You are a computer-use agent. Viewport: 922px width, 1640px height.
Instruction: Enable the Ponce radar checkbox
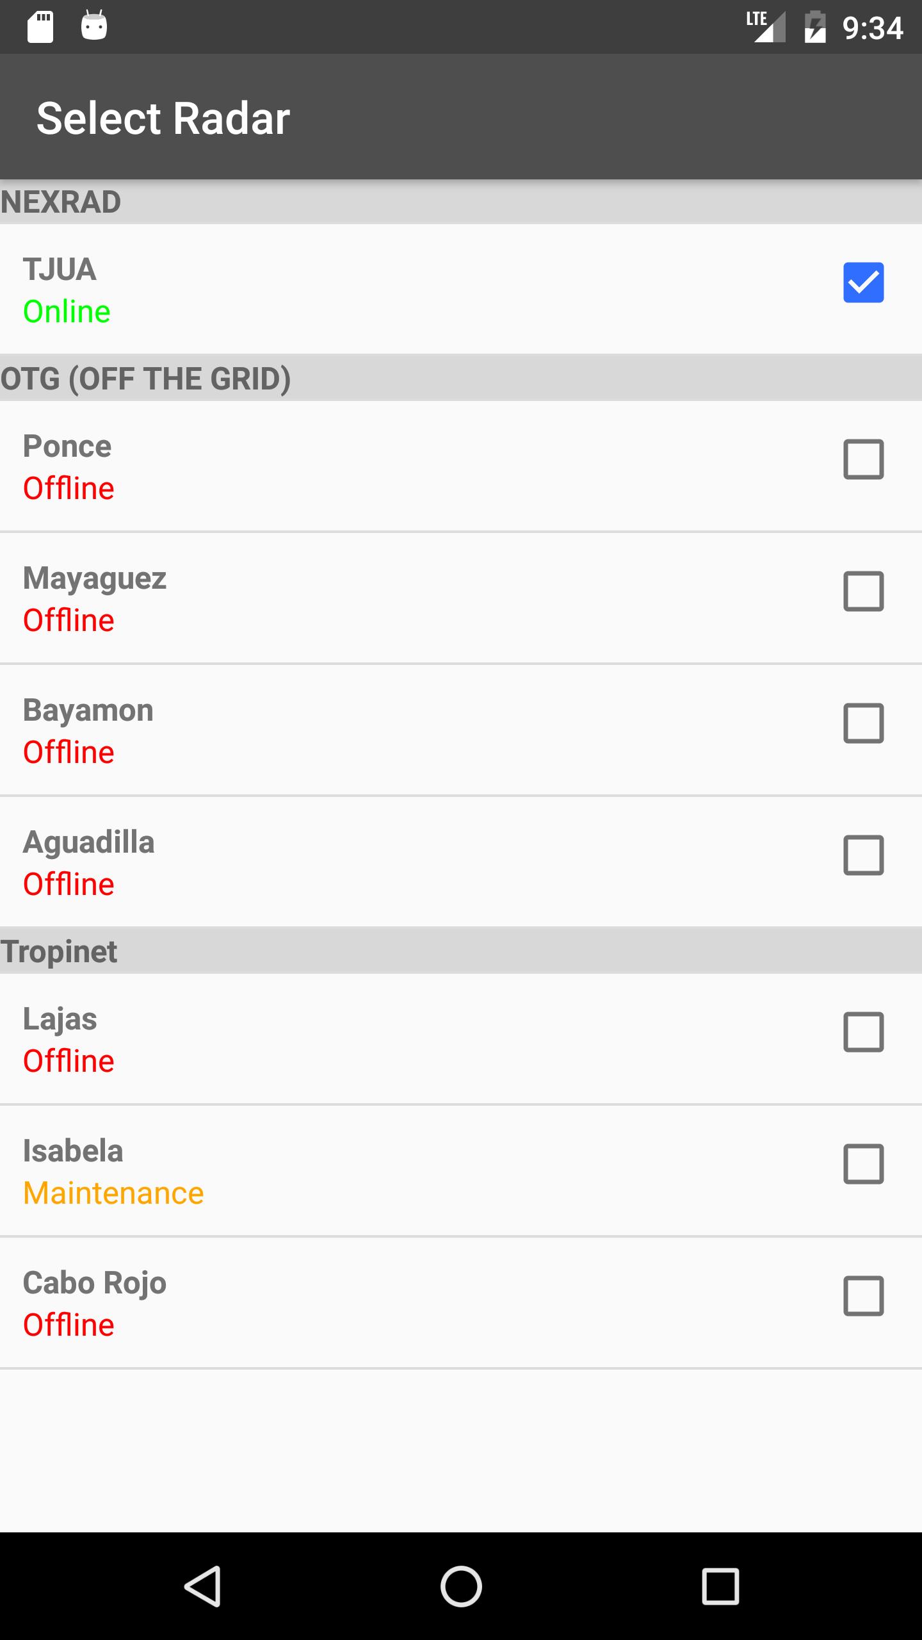tap(863, 459)
